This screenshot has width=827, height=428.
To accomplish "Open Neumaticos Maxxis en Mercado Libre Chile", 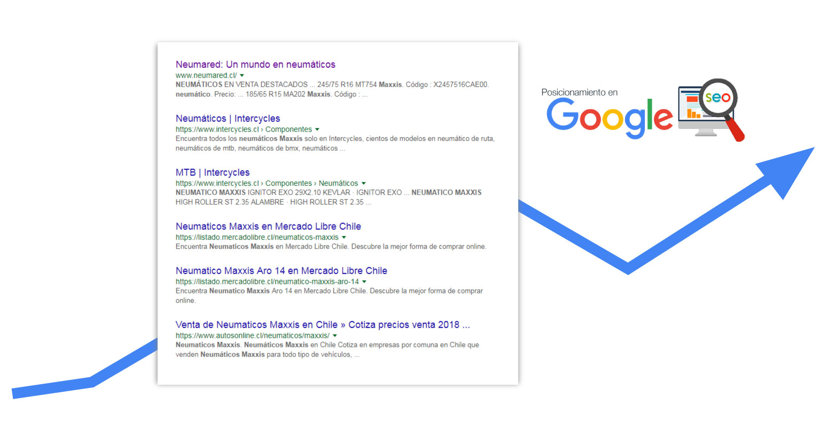I will coord(268,227).
